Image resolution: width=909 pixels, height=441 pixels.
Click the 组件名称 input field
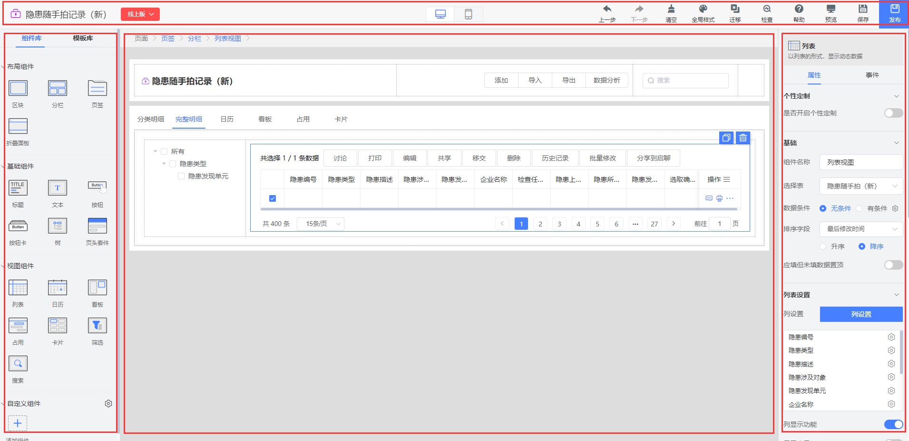pyautogui.click(x=860, y=162)
